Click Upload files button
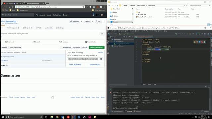 77,48
